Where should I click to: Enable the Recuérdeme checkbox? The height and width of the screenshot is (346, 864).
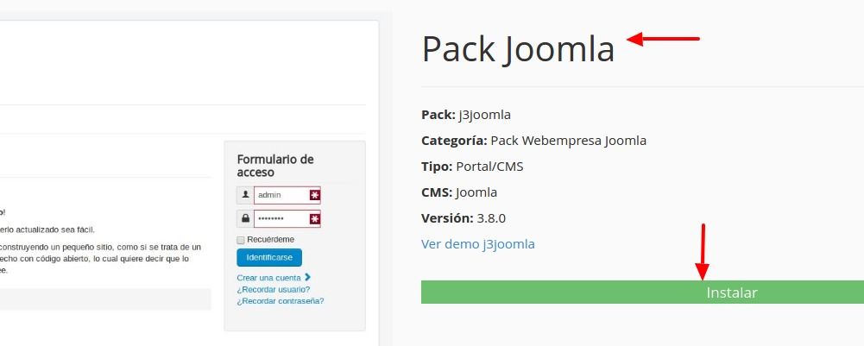(240, 240)
